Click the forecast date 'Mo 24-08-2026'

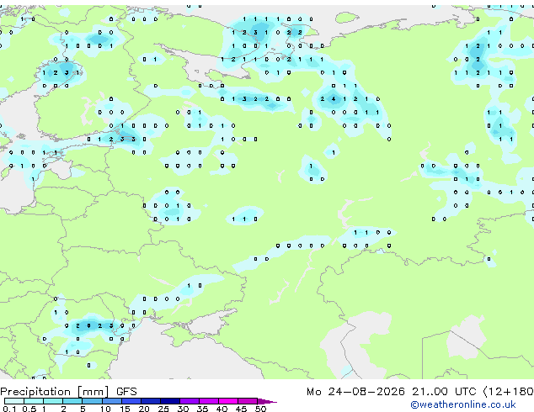[355, 392]
